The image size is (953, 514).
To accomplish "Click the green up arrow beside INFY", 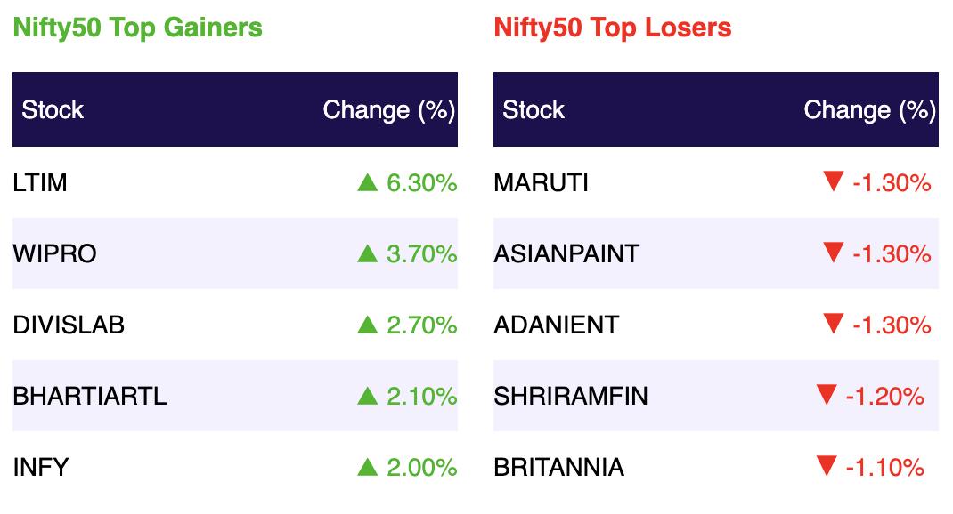I will [x=368, y=467].
